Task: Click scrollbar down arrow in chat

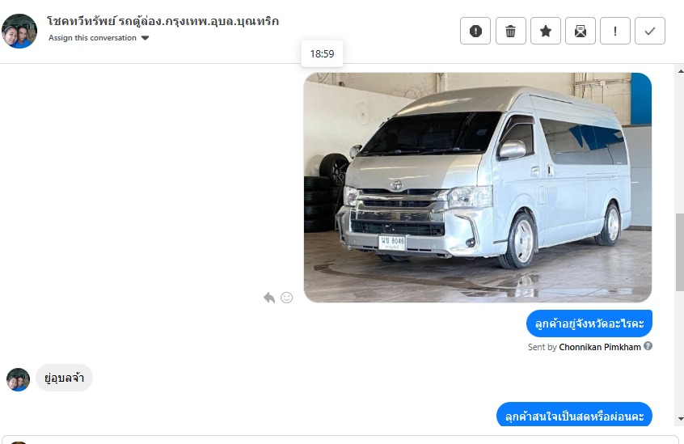Action: [x=681, y=419]
